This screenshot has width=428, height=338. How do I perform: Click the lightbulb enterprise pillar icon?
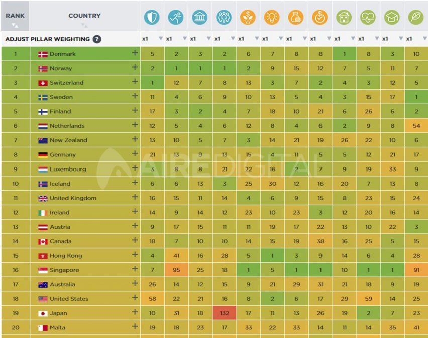click(272, 16)
